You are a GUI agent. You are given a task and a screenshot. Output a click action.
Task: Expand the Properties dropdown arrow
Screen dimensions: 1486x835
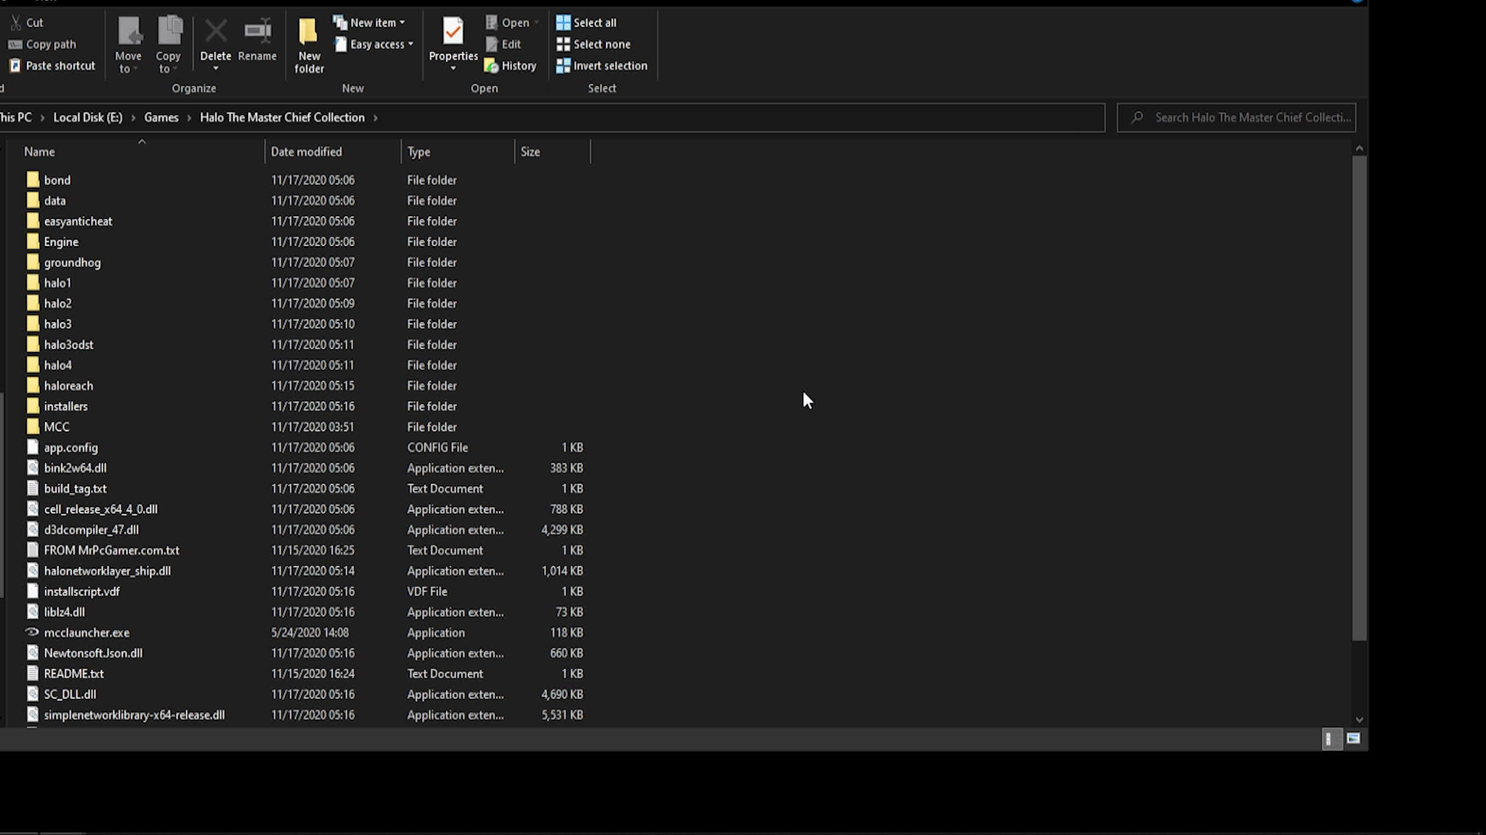[453, 69]
